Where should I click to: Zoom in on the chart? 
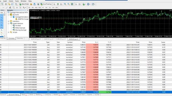pyautogui.click(x=65, y=4)
